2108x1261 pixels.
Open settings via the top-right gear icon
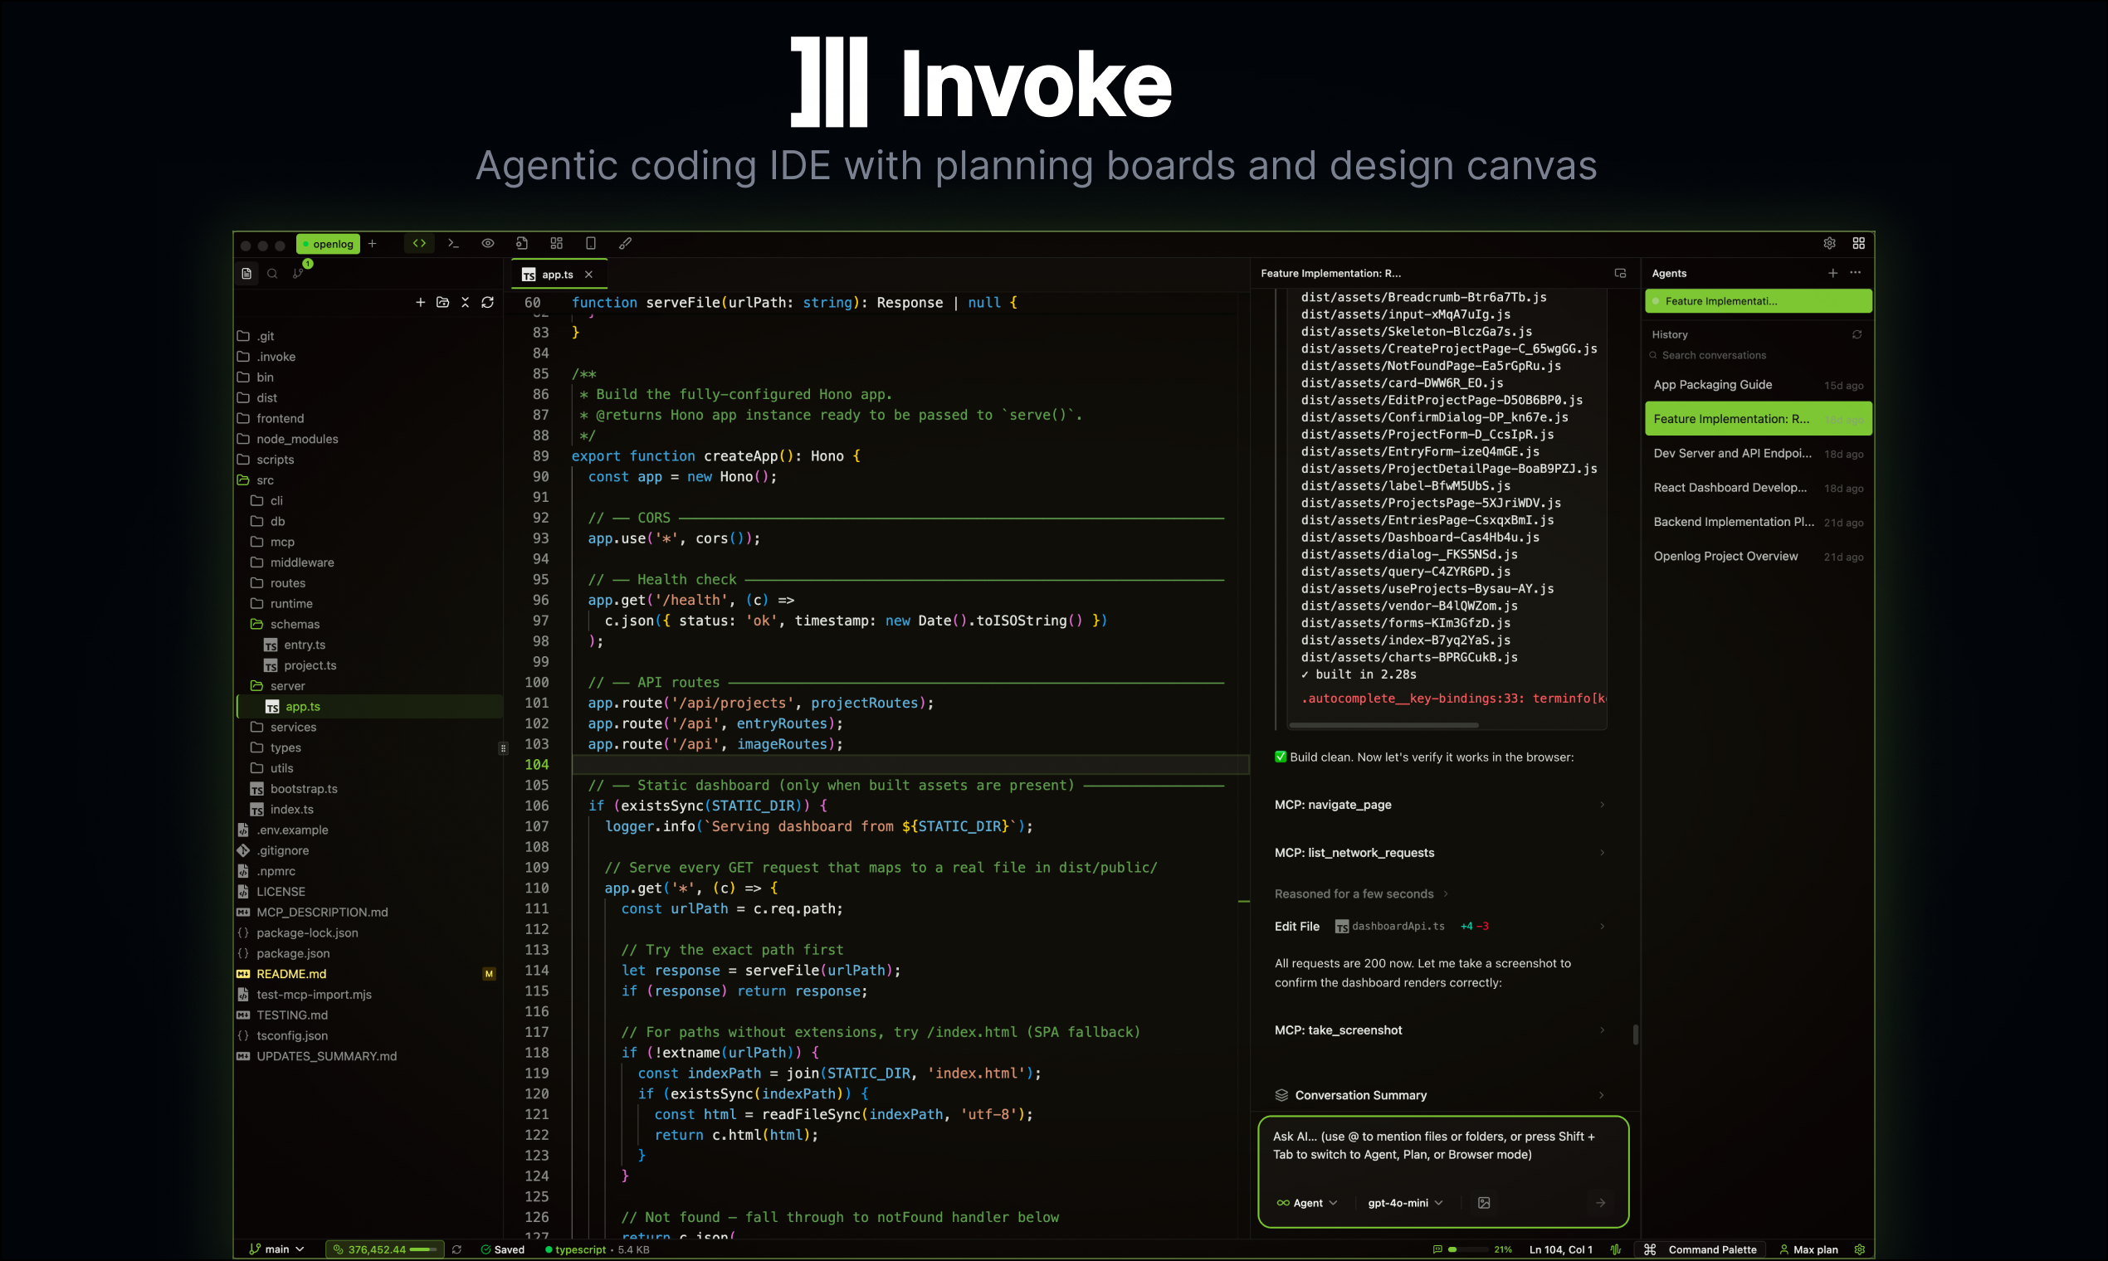click(1829, 244)
